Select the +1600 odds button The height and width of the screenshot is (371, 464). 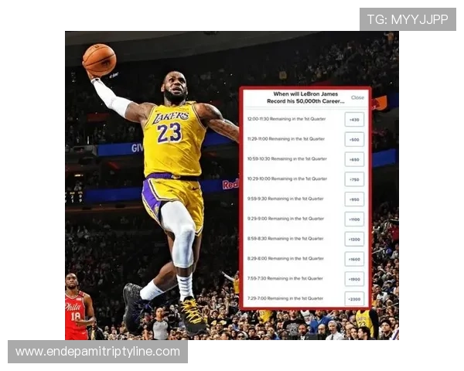pos(354,260)
